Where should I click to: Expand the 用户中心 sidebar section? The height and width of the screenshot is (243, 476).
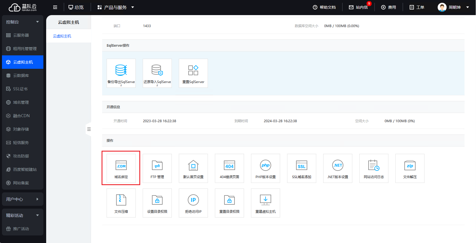[x=22, y=199]
